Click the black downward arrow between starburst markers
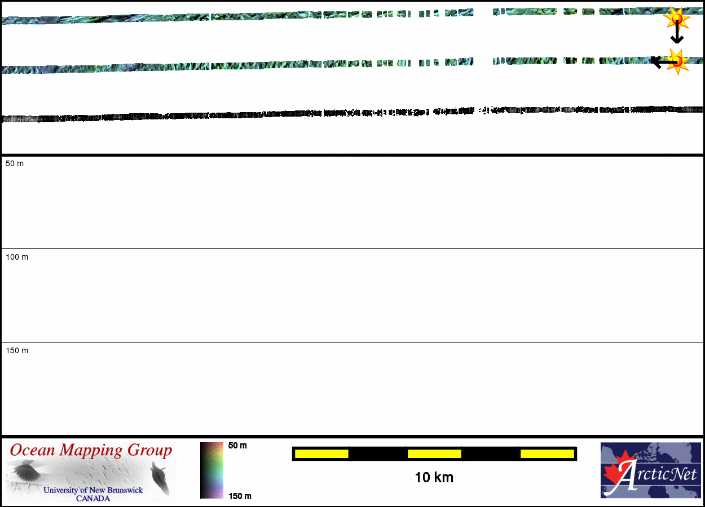The image size is (705, 507). point(677,35)
